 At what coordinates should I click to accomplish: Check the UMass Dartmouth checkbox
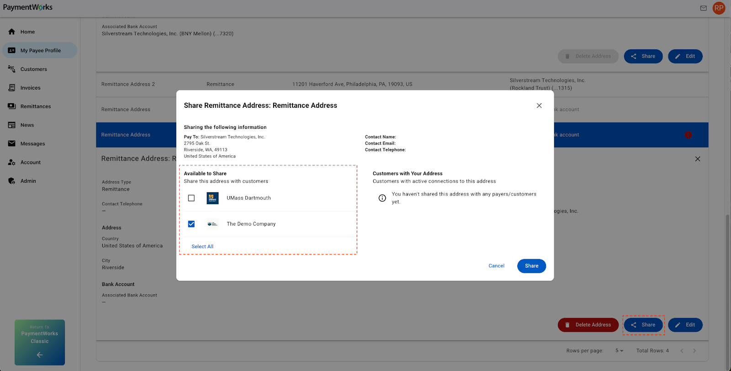(x=191, y=198)
